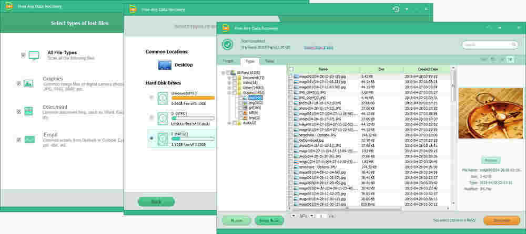Click the monitor icon beside All File Types
The image size is (526, 234).
coord(34,56)
